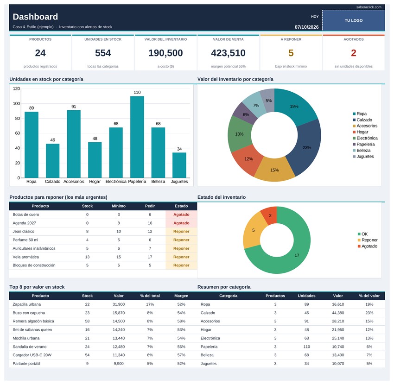Click Reponer status for Perfume 50 ml

pyautogui.click(x=181, y=240)
